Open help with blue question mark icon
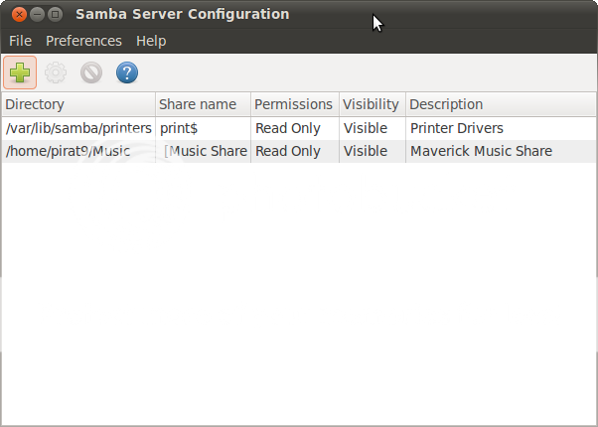The image size is (598, 427). click(x=127, y=72)
